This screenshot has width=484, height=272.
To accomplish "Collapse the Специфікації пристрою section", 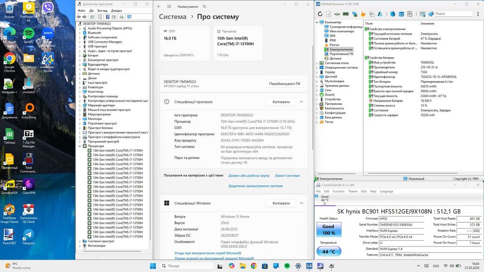I will tap(302, 101).
